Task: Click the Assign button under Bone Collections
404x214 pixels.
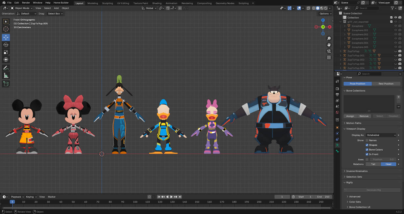Action: click(x=350, y=116)
